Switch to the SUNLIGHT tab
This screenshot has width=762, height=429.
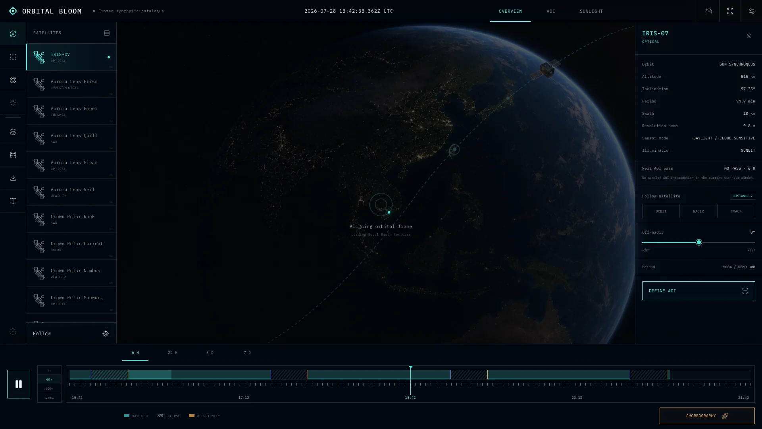pos(591,11)
